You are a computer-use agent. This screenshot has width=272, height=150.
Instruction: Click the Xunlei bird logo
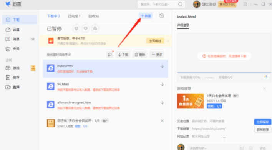[8, 4]
